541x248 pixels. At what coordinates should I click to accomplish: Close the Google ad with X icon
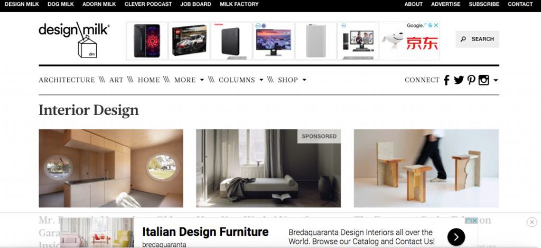[x=436, y=25]
